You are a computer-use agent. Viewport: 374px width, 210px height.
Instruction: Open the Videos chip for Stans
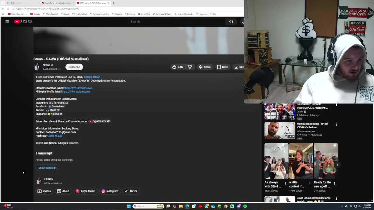click(x=44, y=191)
